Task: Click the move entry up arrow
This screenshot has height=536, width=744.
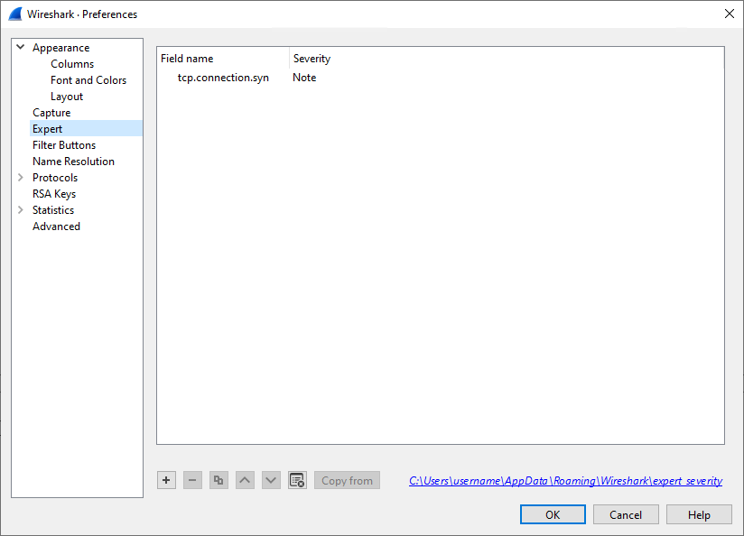Action: click(x=245, y=480)
